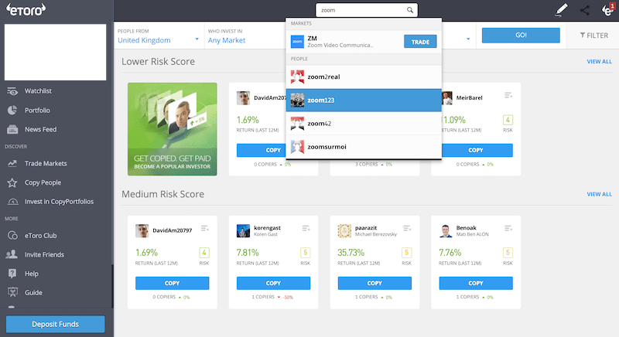Copy DavidAm20797 in Medium Risk section
The width and height of the screenshot is (619, 337).
172,283
